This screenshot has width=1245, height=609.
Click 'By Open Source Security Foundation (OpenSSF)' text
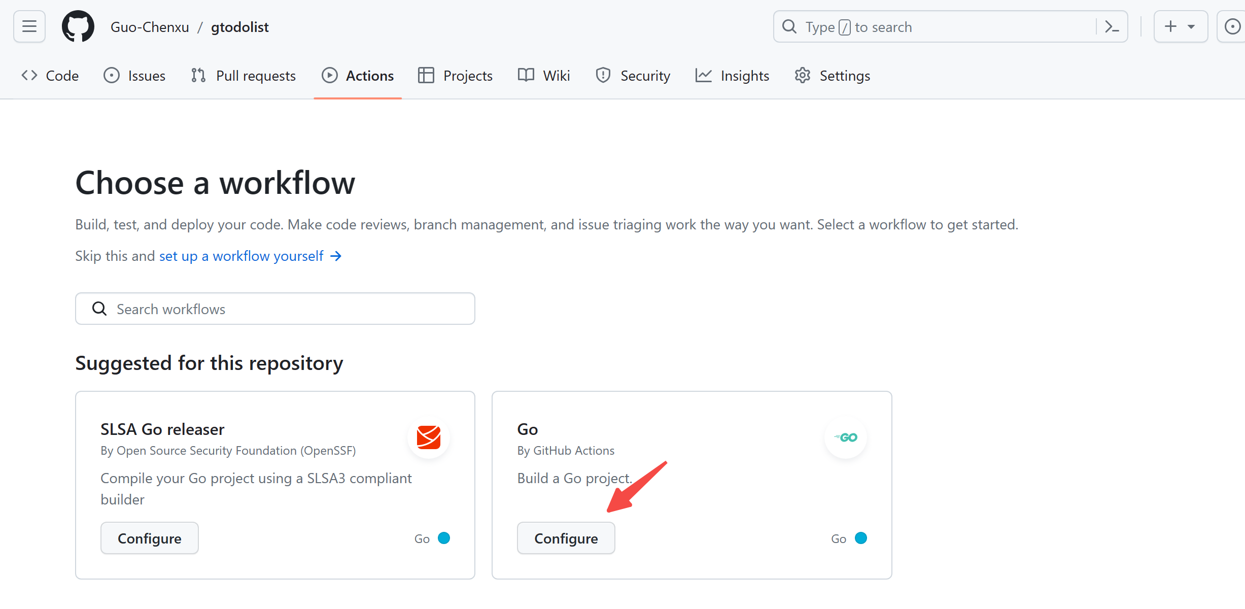point(228,451)
